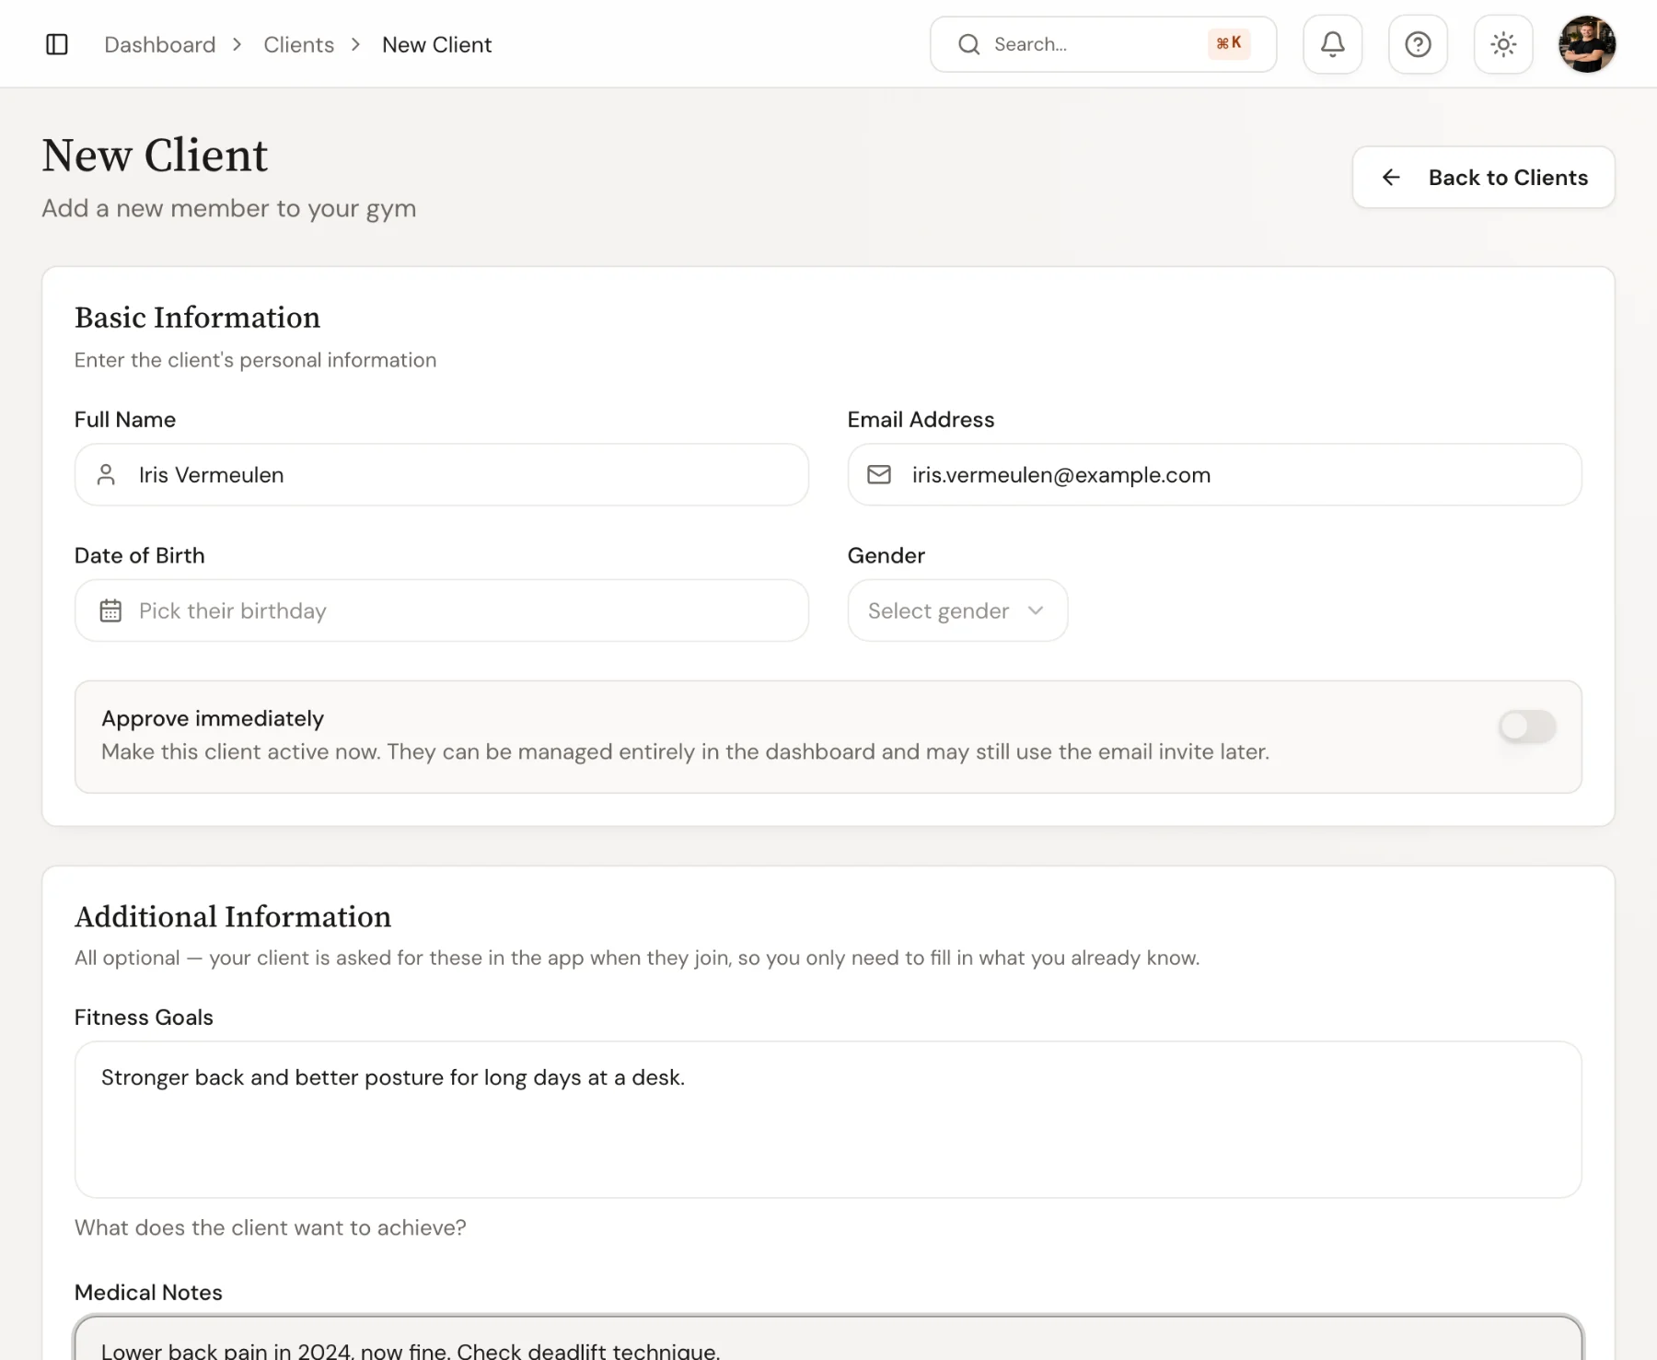Click the envelope icon in Email field
The height and width of the screenshot is (1360, 1657).
879,475
